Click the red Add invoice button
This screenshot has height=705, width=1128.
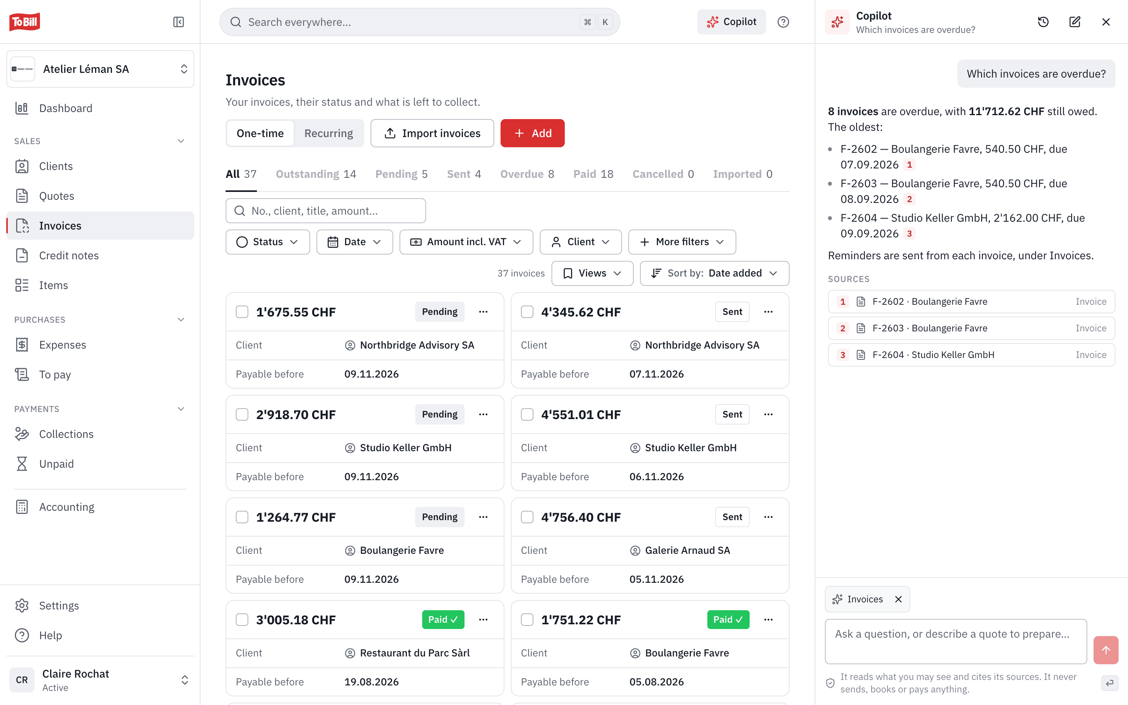point(532,133)
